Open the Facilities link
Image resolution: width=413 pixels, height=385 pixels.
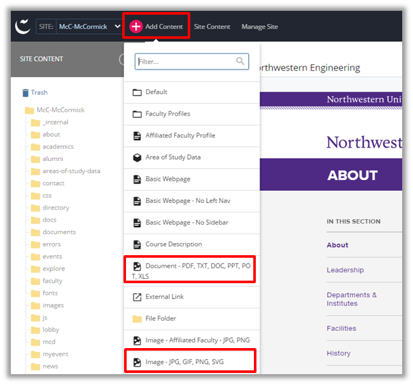tap(341, 328)
